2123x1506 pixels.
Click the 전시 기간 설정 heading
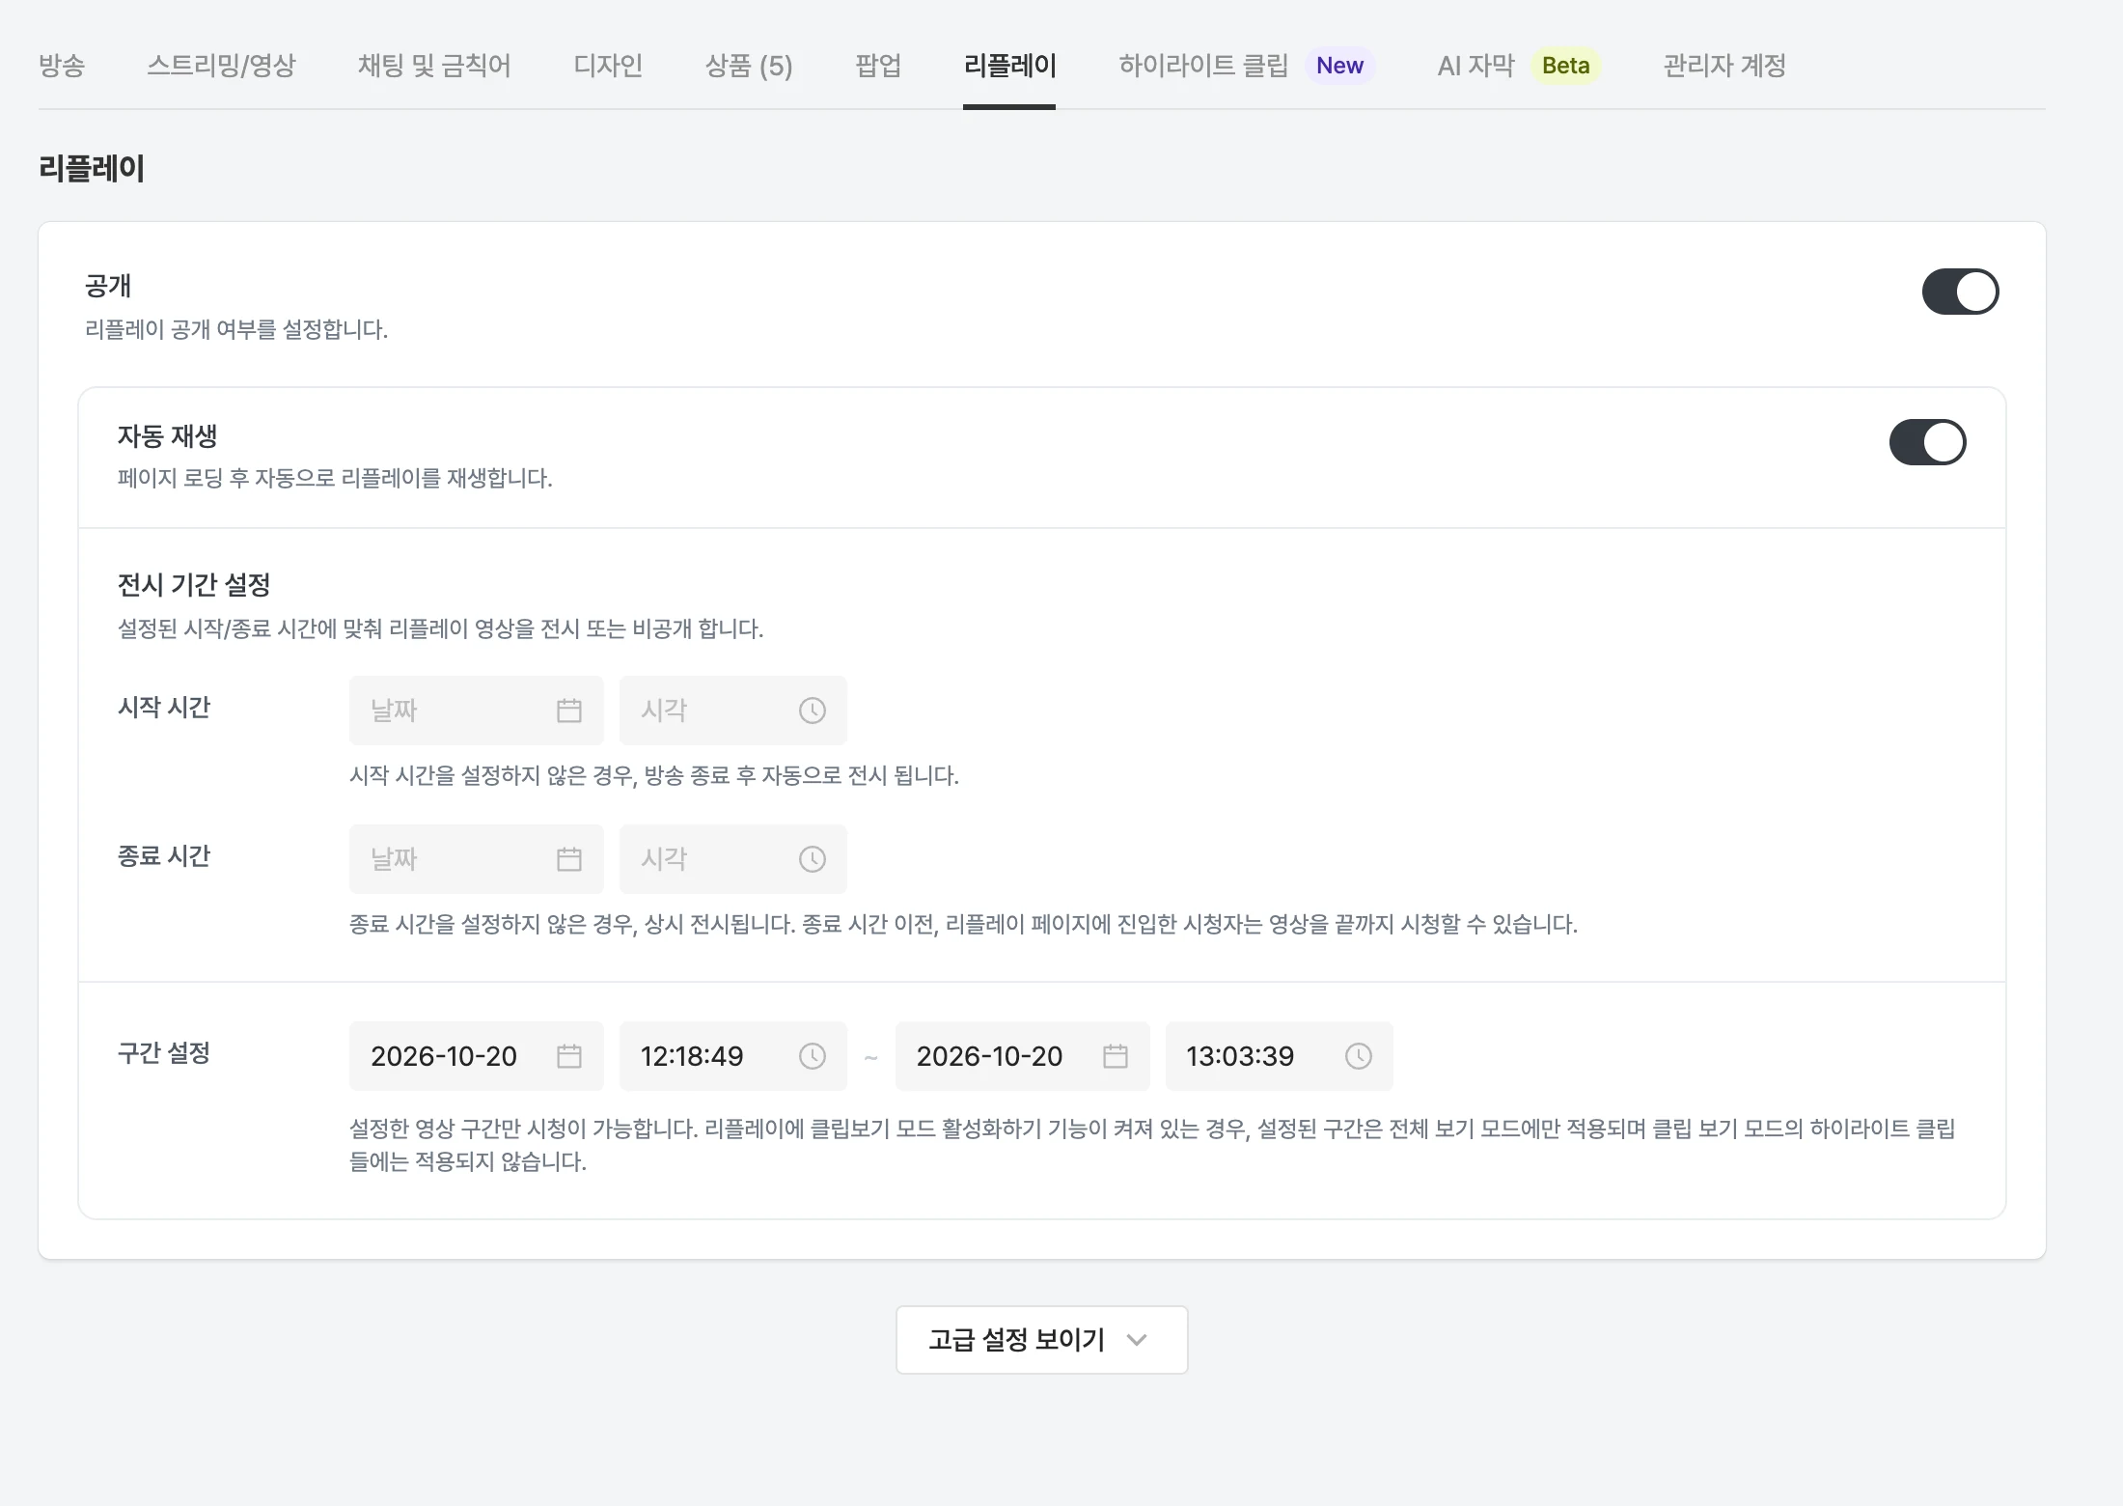pos(194,585)
